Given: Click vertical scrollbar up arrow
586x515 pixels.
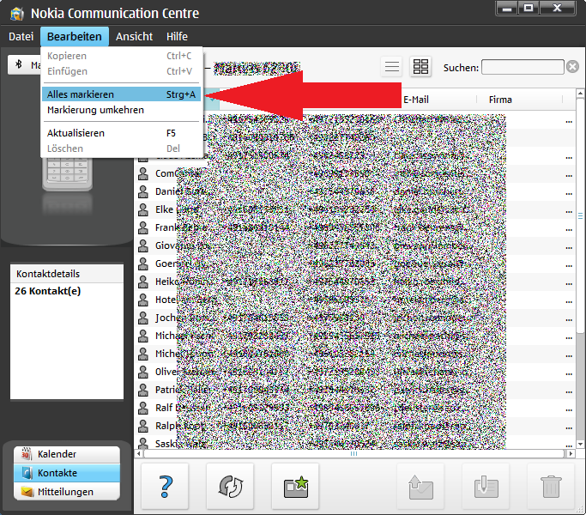Looking at the screenshot, I should [580, 93].
